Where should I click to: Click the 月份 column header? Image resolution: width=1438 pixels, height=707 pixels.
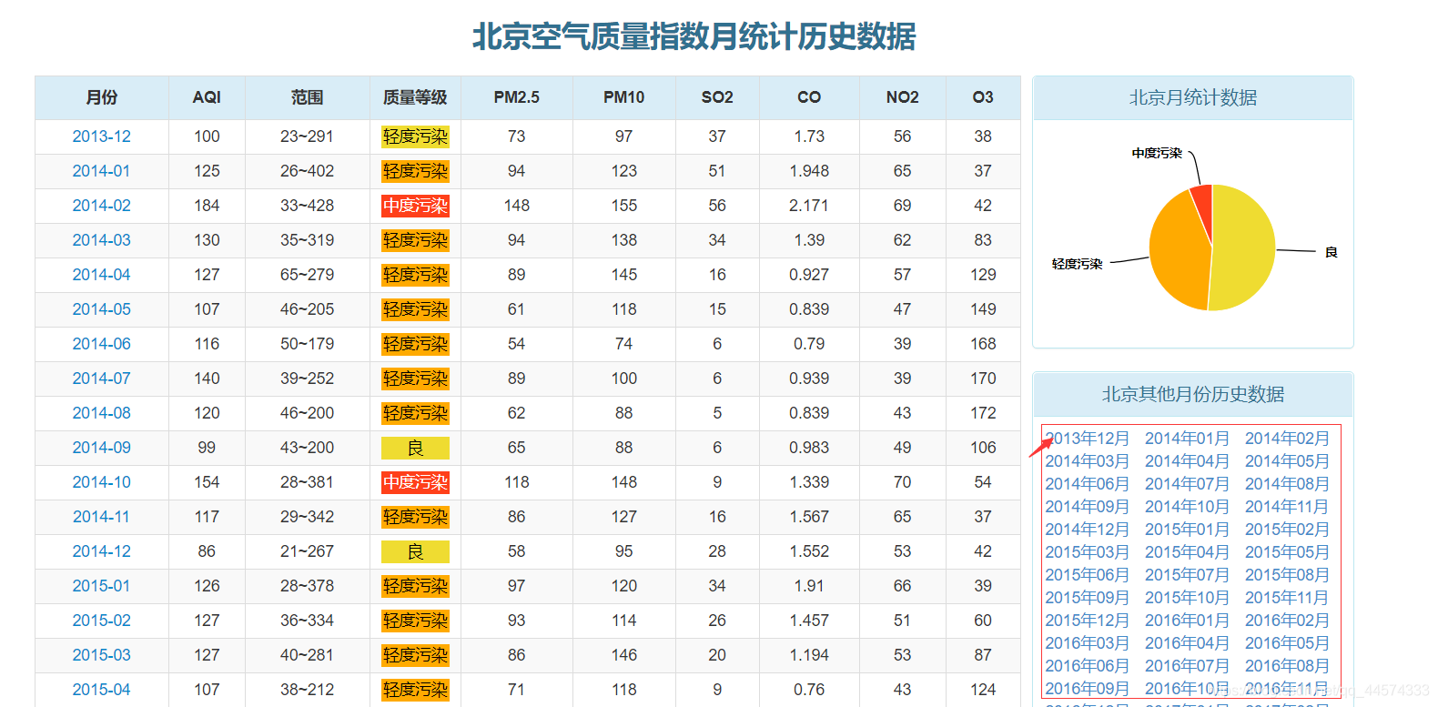click(x=102, y=97)
